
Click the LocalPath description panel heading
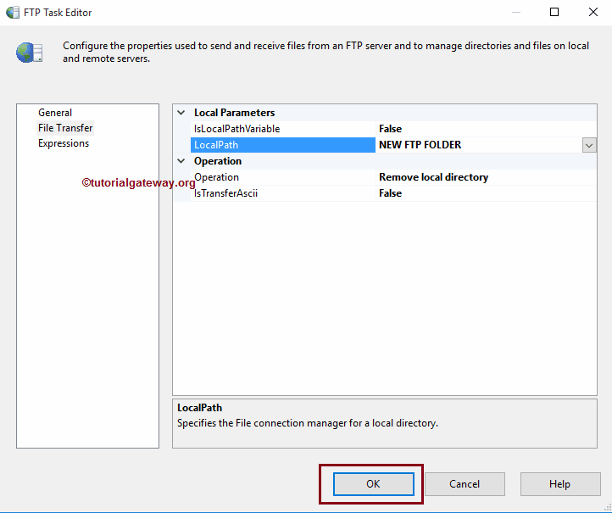(x=199, y=408)
